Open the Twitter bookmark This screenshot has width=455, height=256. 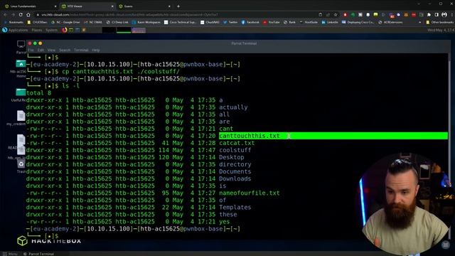tap(230, 22)
